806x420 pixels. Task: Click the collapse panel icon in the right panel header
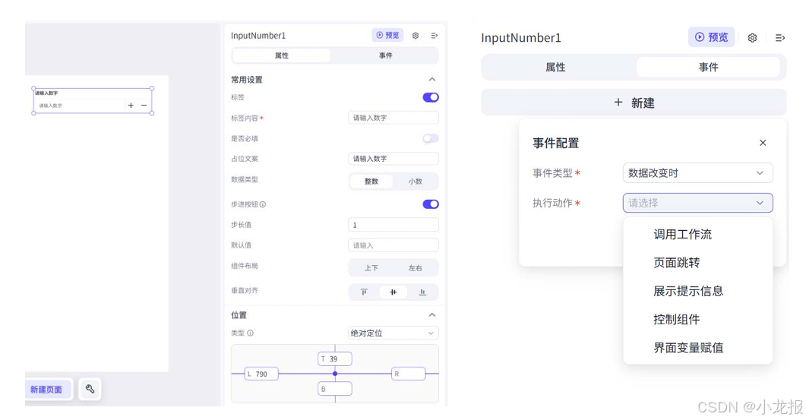coord(779,37)
